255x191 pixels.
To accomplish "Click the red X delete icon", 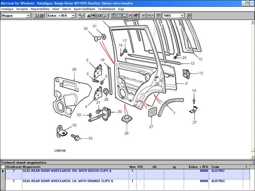I will point(130,16).
